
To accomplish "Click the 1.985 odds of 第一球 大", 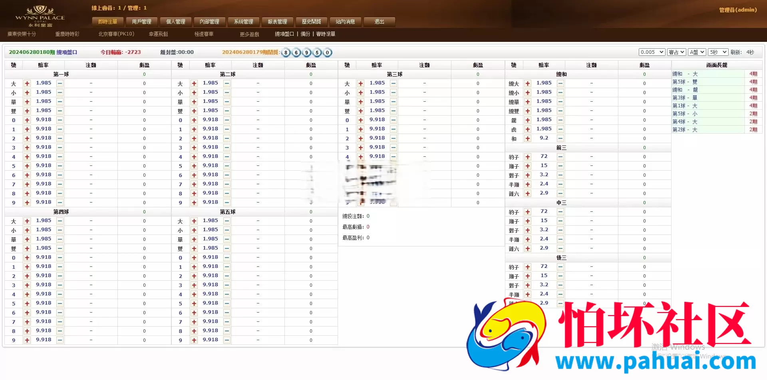I will click(44, 83).
